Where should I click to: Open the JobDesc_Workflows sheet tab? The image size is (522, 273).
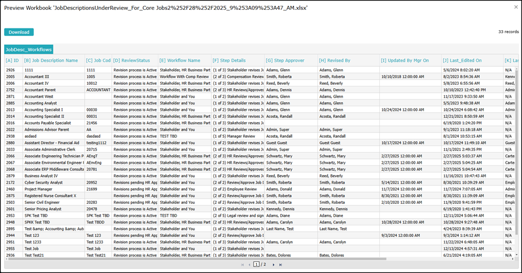(28, 49)
